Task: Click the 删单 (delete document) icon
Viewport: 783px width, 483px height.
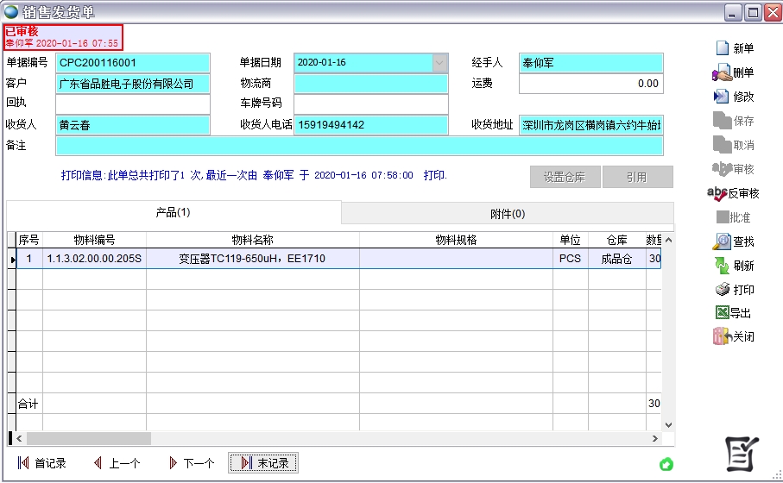Action: (x=722, y=73)
